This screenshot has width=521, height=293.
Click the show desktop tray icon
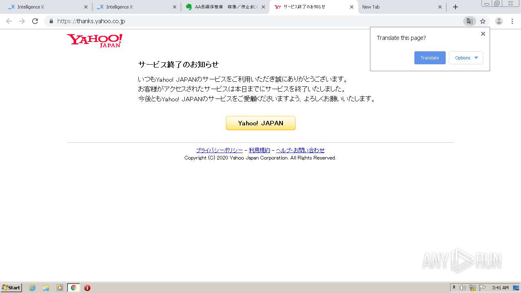tap(516, 288)
